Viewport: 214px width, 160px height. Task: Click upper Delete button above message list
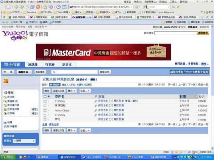[47, 91]
